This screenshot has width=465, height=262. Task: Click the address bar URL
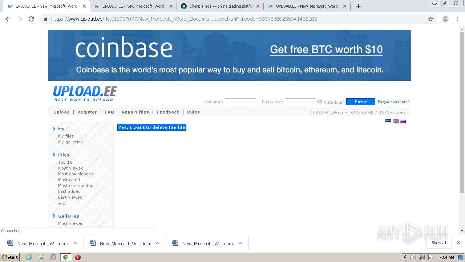pyautogui.click(x=184, y=19)
